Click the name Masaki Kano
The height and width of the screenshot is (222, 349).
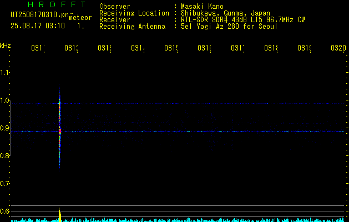(202, 7)
